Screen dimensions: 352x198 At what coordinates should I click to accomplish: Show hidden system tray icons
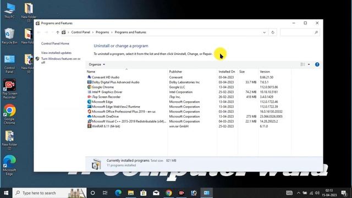pyautogui.click(x=299, y=193)
